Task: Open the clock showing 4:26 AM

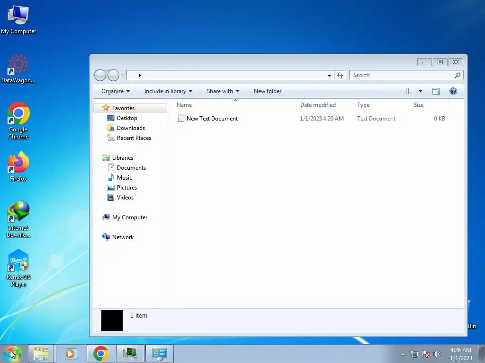Action: pos(460,354)
